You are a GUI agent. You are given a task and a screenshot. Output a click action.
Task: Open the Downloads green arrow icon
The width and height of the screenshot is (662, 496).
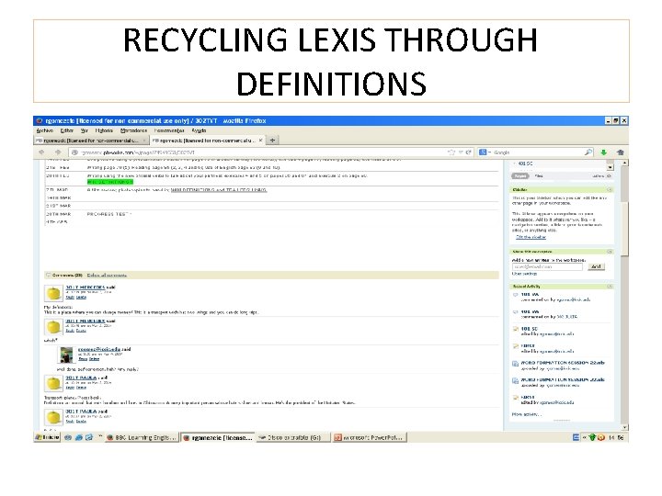point(604,152)
